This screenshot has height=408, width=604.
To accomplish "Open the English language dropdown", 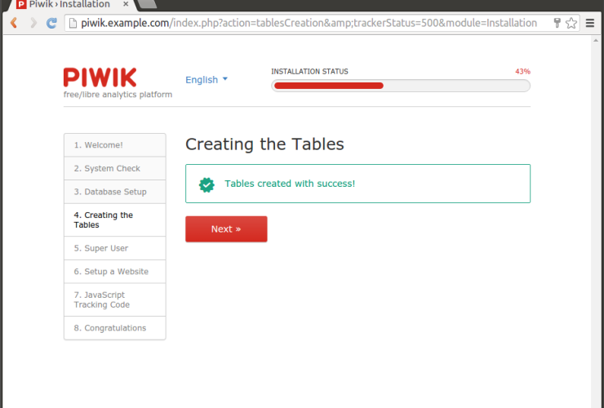I will [x=202, y=80].
